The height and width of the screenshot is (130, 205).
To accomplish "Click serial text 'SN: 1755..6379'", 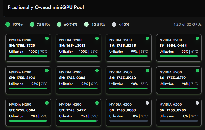I will 173,78.
